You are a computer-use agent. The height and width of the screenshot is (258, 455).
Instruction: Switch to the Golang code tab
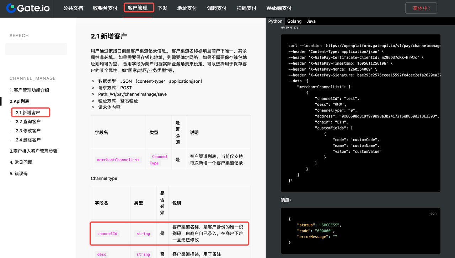pos(294,21)
